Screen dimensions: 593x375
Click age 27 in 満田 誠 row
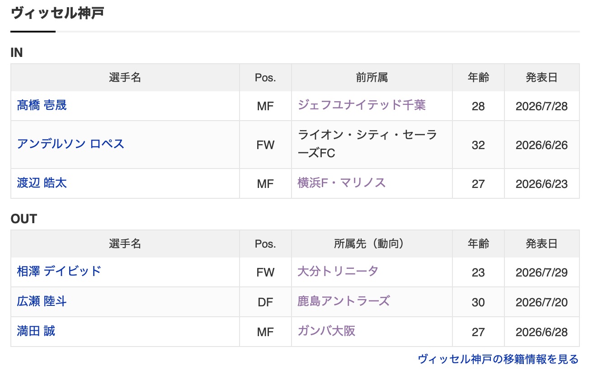point(478,332)
